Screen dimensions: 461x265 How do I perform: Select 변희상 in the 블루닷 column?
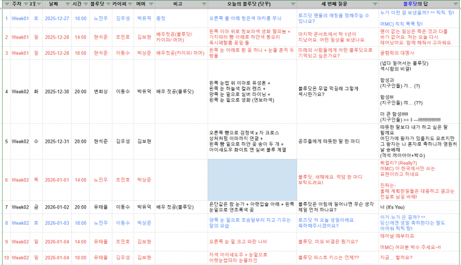click(100, 92)
